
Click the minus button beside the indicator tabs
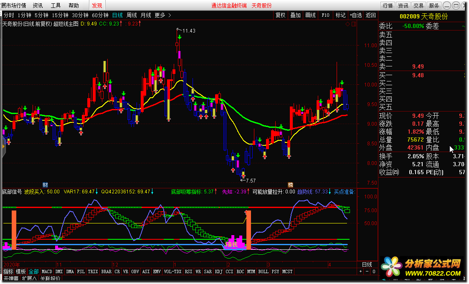(x=367, y=271)
